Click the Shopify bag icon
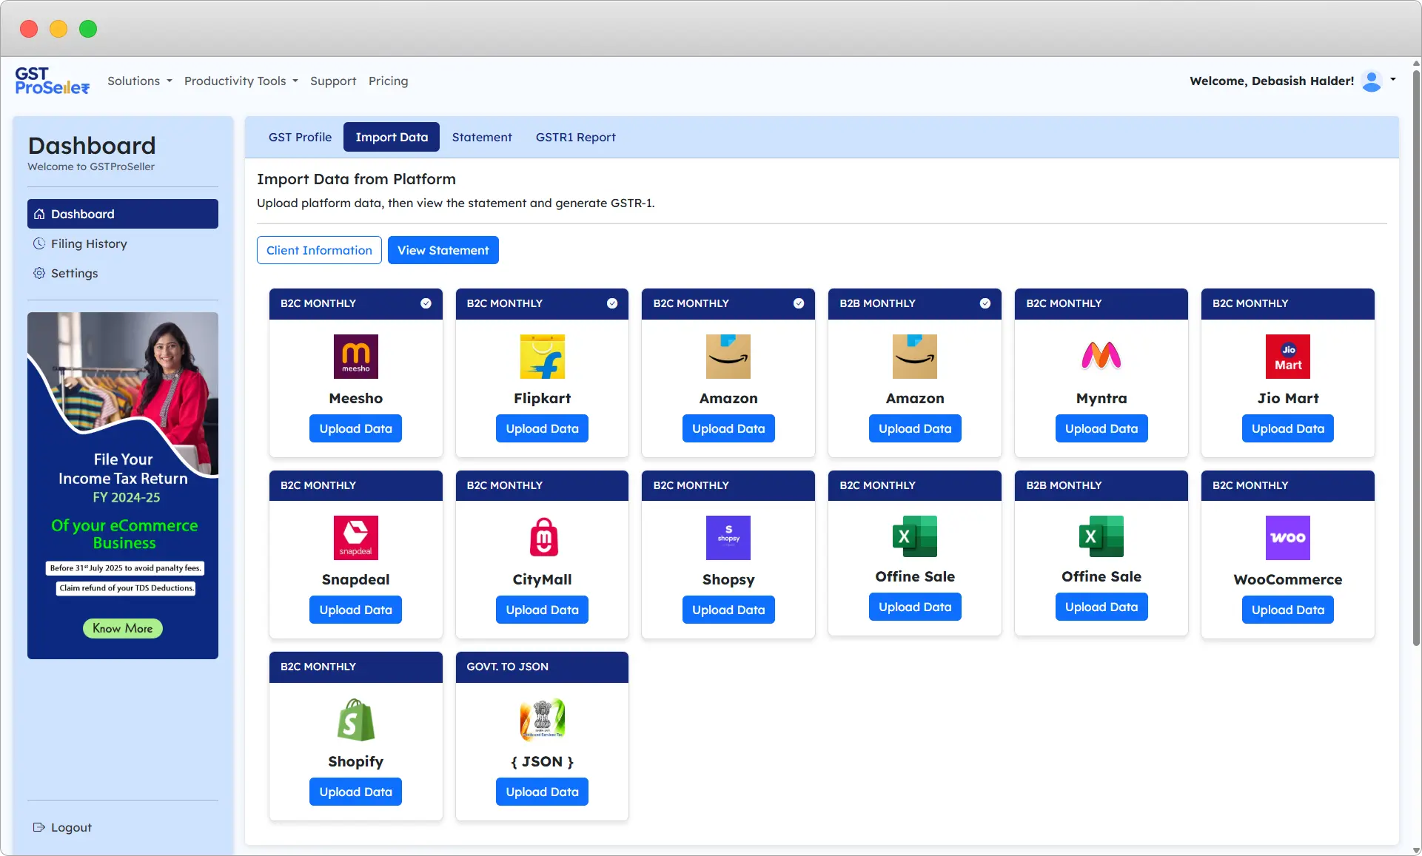This screenshot has height=856, width=1422. pyautogui.click(x=355, y=719)
